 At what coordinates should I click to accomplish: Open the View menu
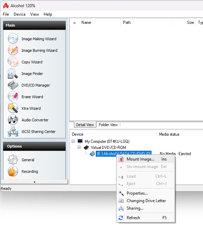[35, 14]
